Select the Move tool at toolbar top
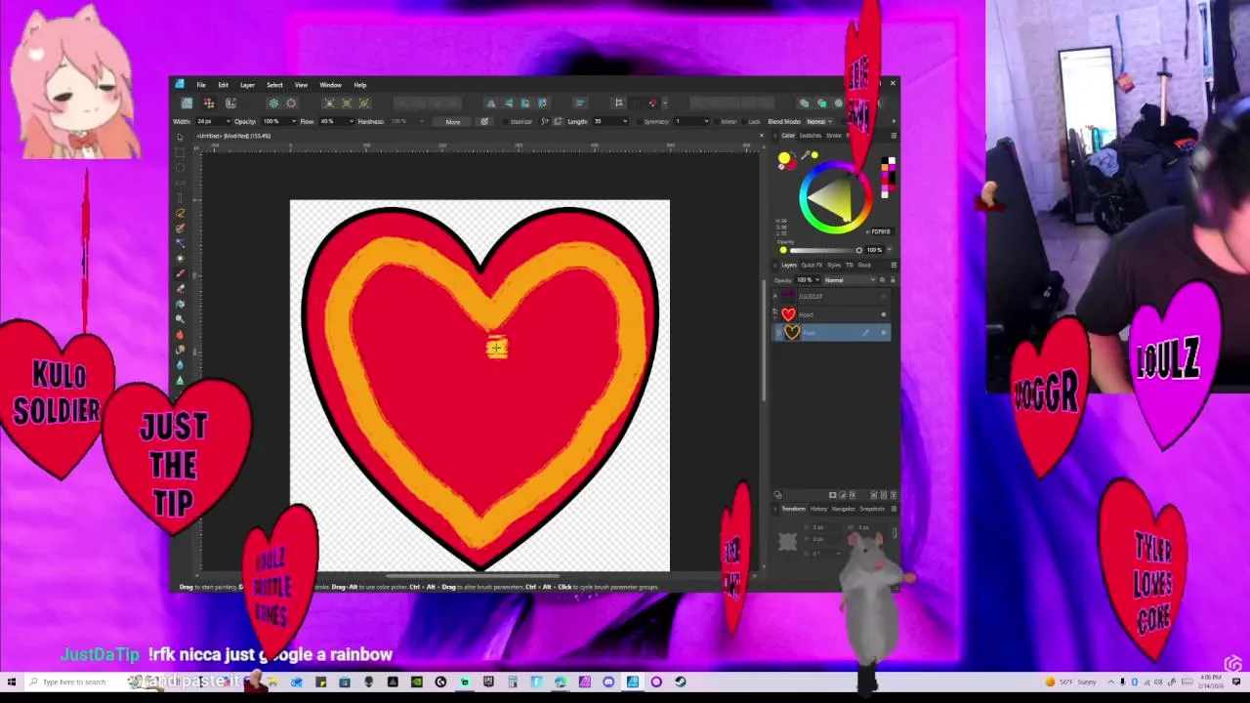The height and width of the screenshot is (703, 1250). (180, 138)
